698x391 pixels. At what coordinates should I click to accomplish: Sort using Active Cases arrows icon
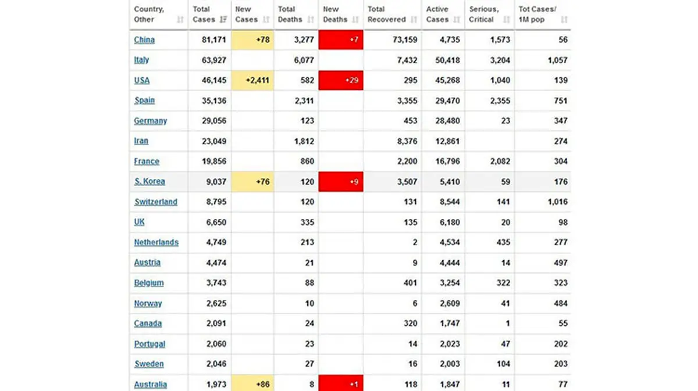click(457, 20)
